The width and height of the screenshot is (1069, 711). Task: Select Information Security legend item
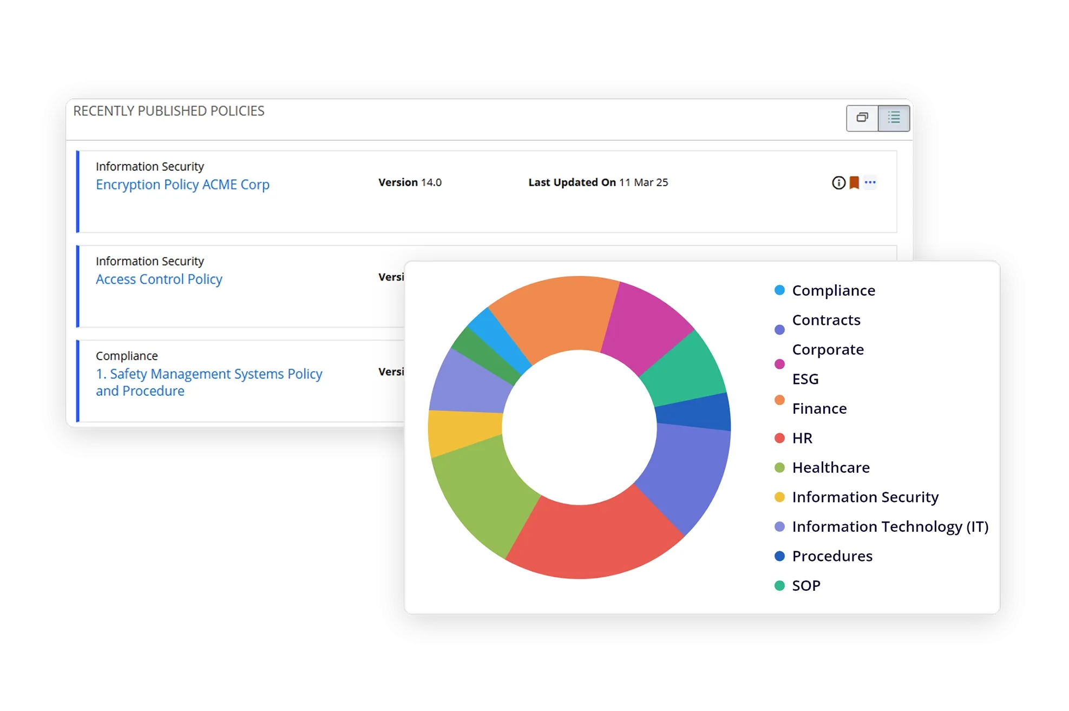(x=864, y=497)
